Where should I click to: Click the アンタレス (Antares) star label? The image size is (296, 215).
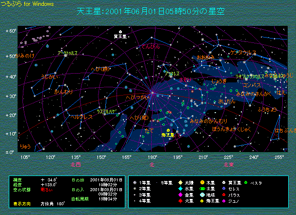pyautogui.click(x=172, y=74)
